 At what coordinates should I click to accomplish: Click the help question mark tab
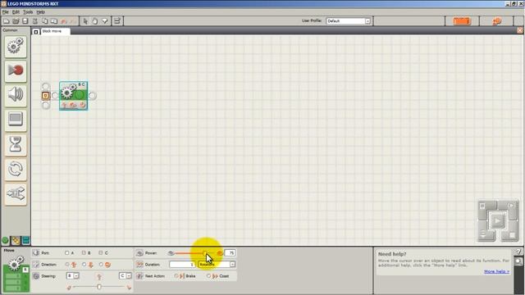coord(518,252)
